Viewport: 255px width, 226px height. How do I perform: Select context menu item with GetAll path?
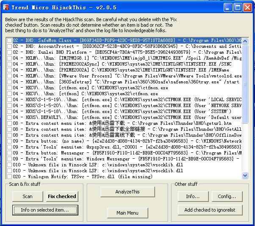point(127,129)
